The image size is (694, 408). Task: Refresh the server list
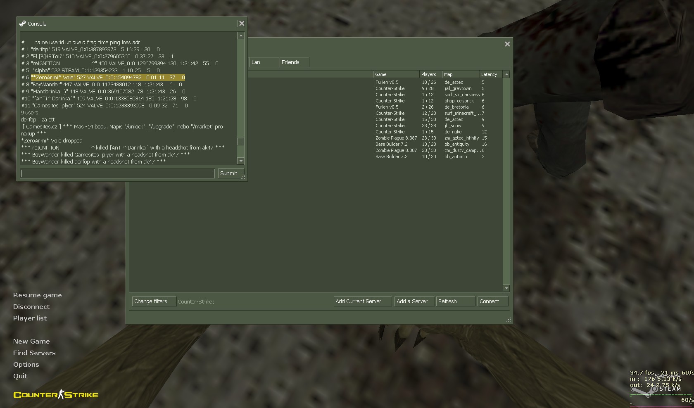tap(455, 301)
